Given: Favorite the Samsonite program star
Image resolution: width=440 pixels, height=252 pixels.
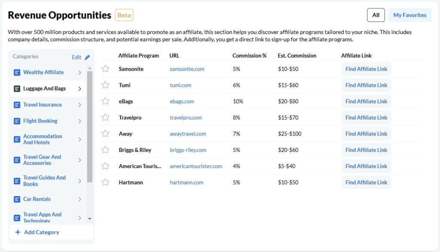Looking at the screenshot, I should tap(105, 68).
